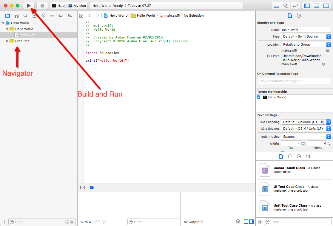
Task: Open the Issue navigator
Action: 34,16
